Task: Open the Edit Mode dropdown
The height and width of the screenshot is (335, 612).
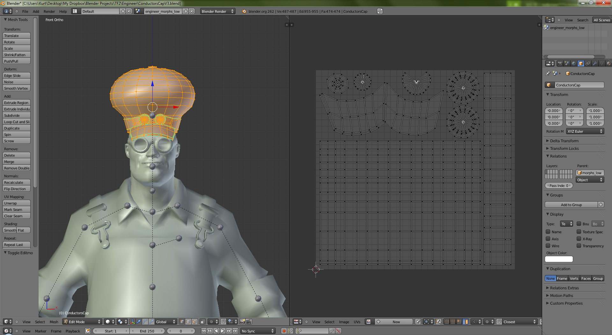Action: click(82, 322)
